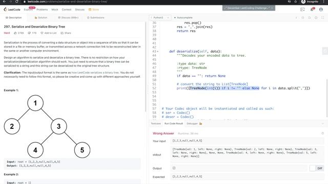The width and height of the screenshot is (328, 184).
Task: Click the Debugger lock icon
Action: click(x=200, y=124)
